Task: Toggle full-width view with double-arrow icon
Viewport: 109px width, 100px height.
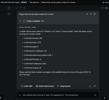Action: tap(102, 8)
